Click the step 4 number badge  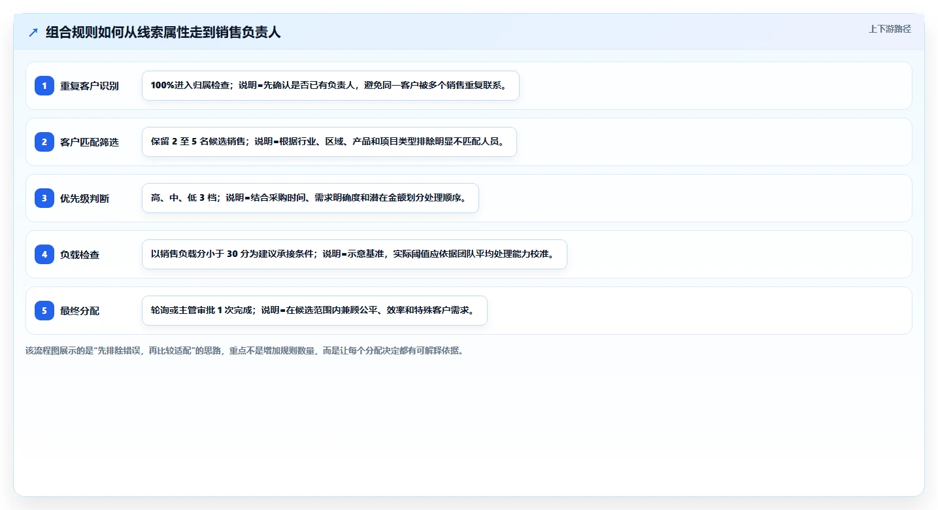(44, 254)
